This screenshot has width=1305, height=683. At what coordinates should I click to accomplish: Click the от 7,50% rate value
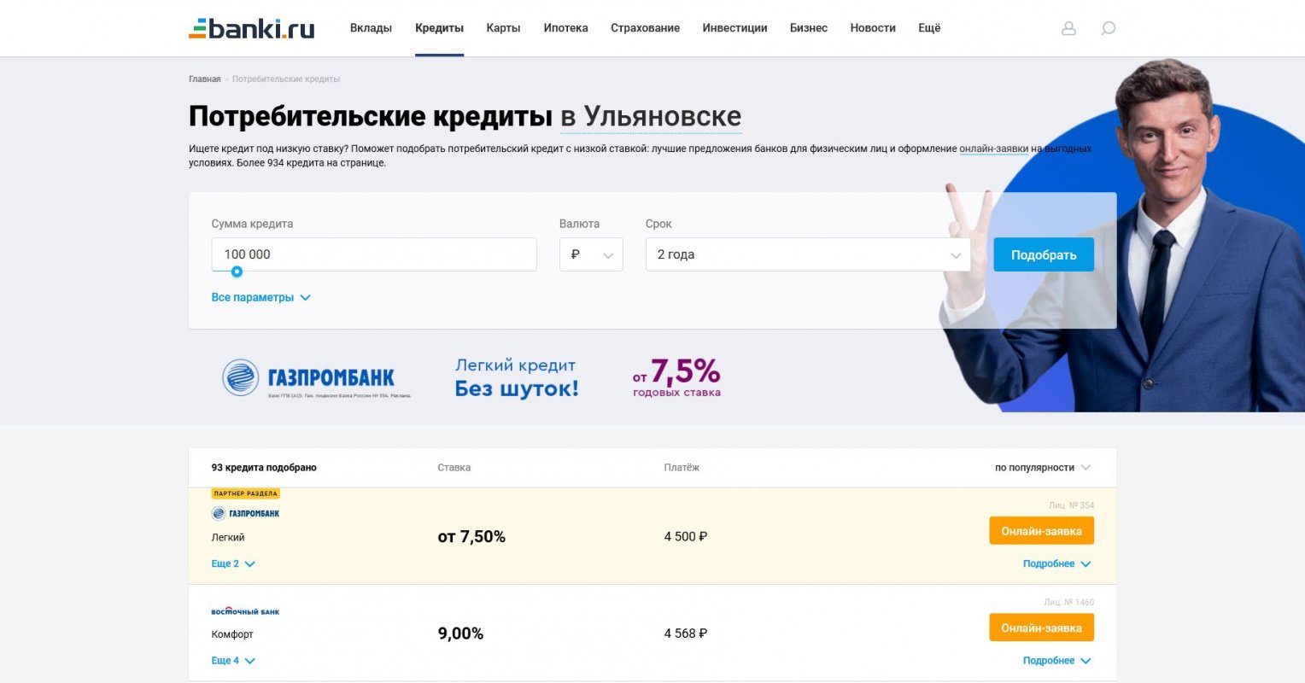471,537
